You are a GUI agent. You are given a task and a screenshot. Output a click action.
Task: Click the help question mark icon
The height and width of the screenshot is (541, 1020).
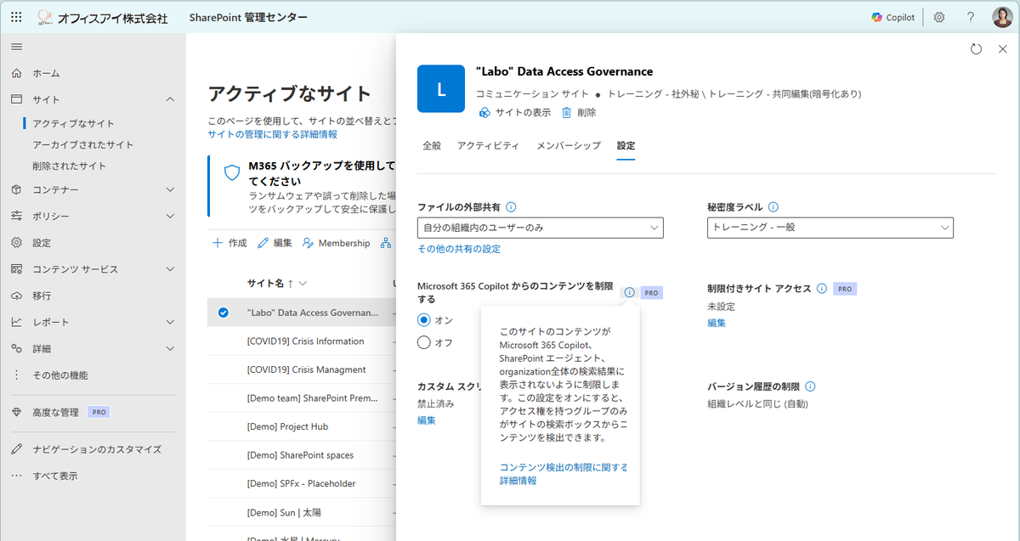[971, 18]
